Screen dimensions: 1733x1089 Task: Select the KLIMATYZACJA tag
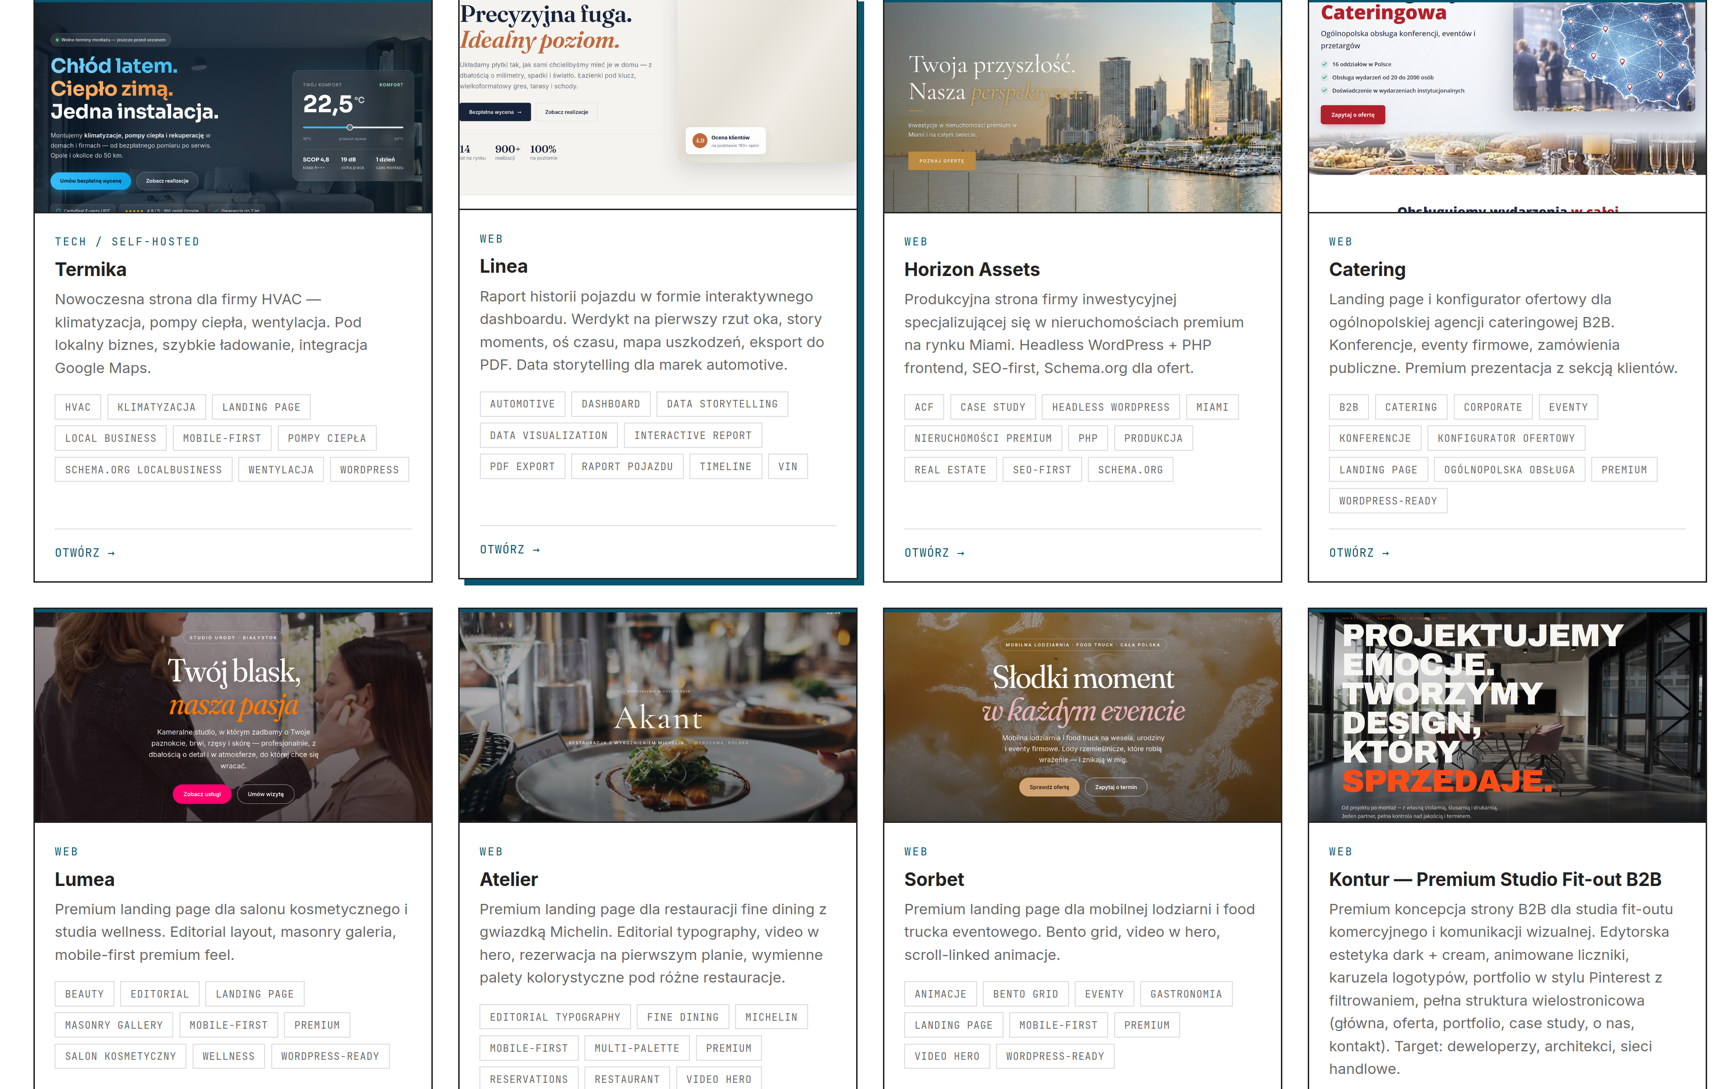pos(156,406)
